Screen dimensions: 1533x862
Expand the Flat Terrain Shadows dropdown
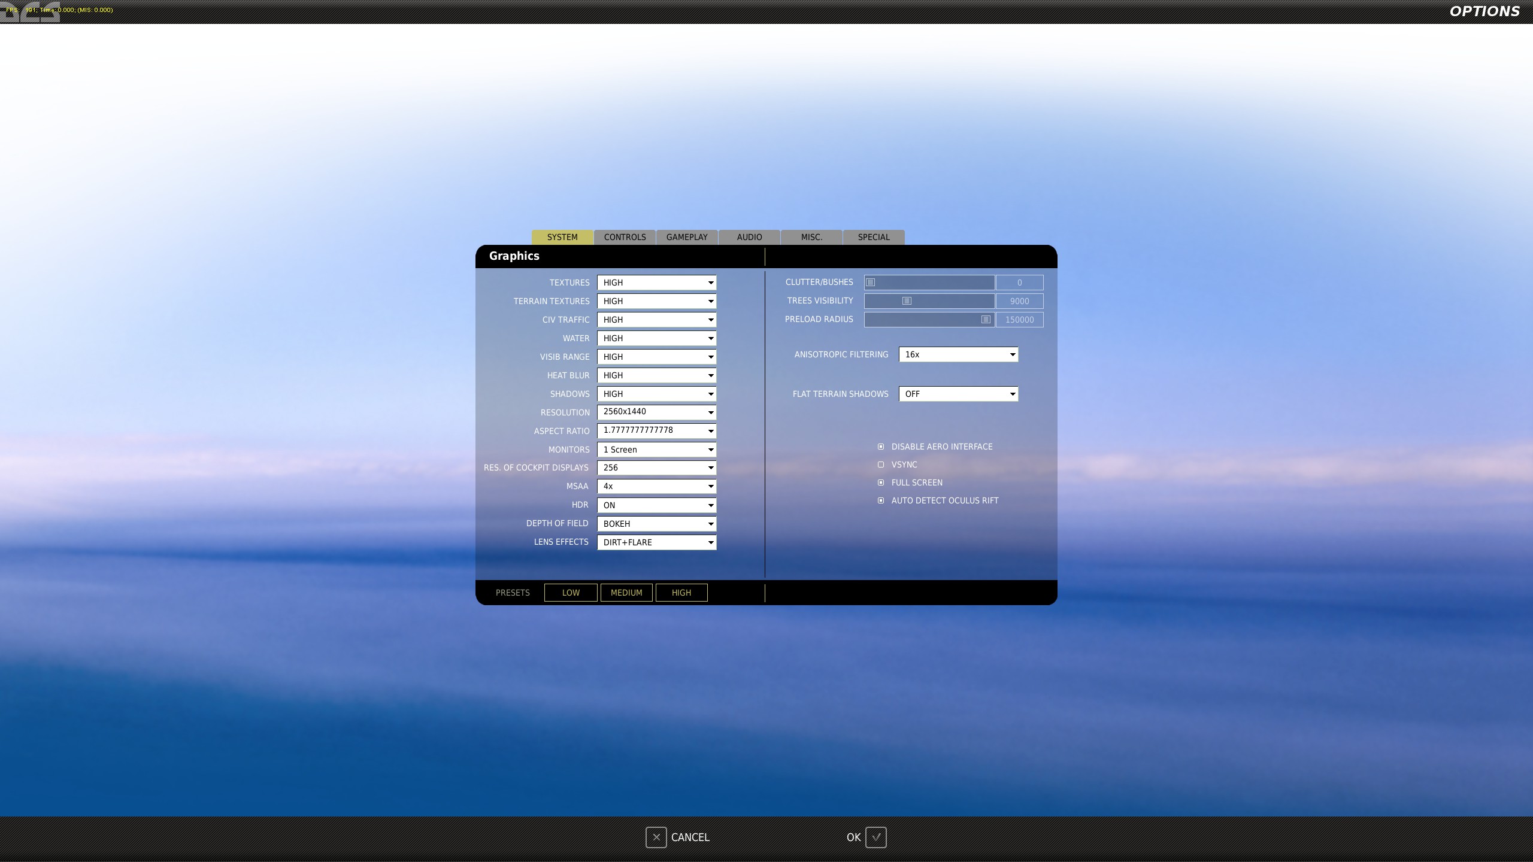[x=958, y=394]
